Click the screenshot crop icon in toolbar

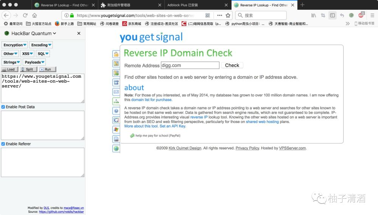323,15
